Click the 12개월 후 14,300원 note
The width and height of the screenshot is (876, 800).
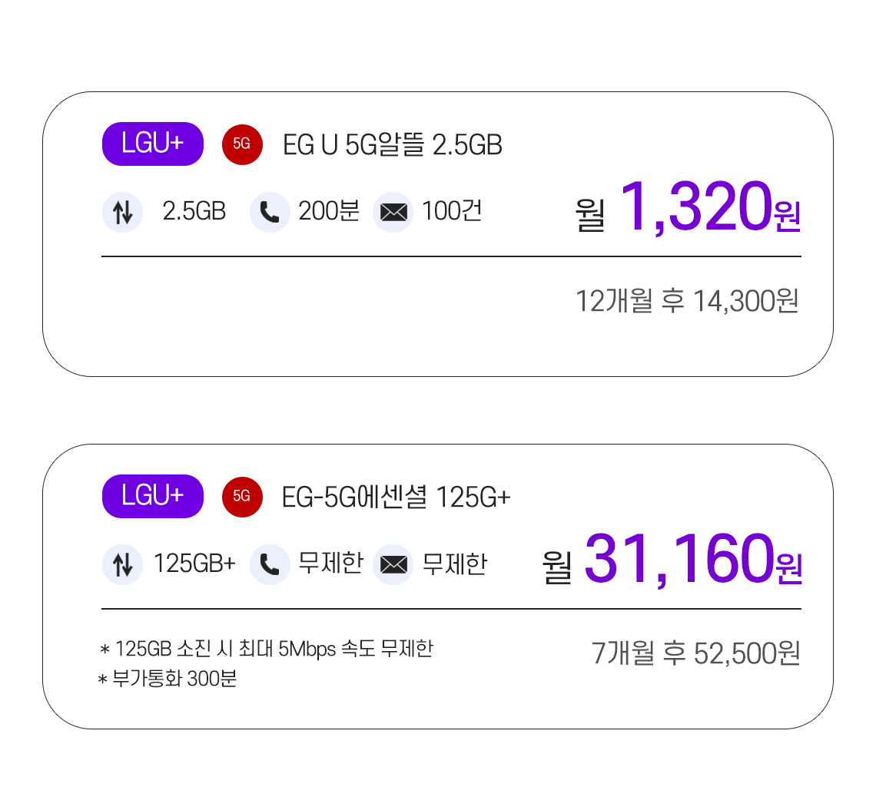[x=687, y=302]
